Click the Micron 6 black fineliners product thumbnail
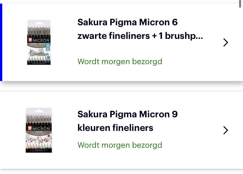The height and width of the screenshot is (174, 243). (x=39, y=42)
